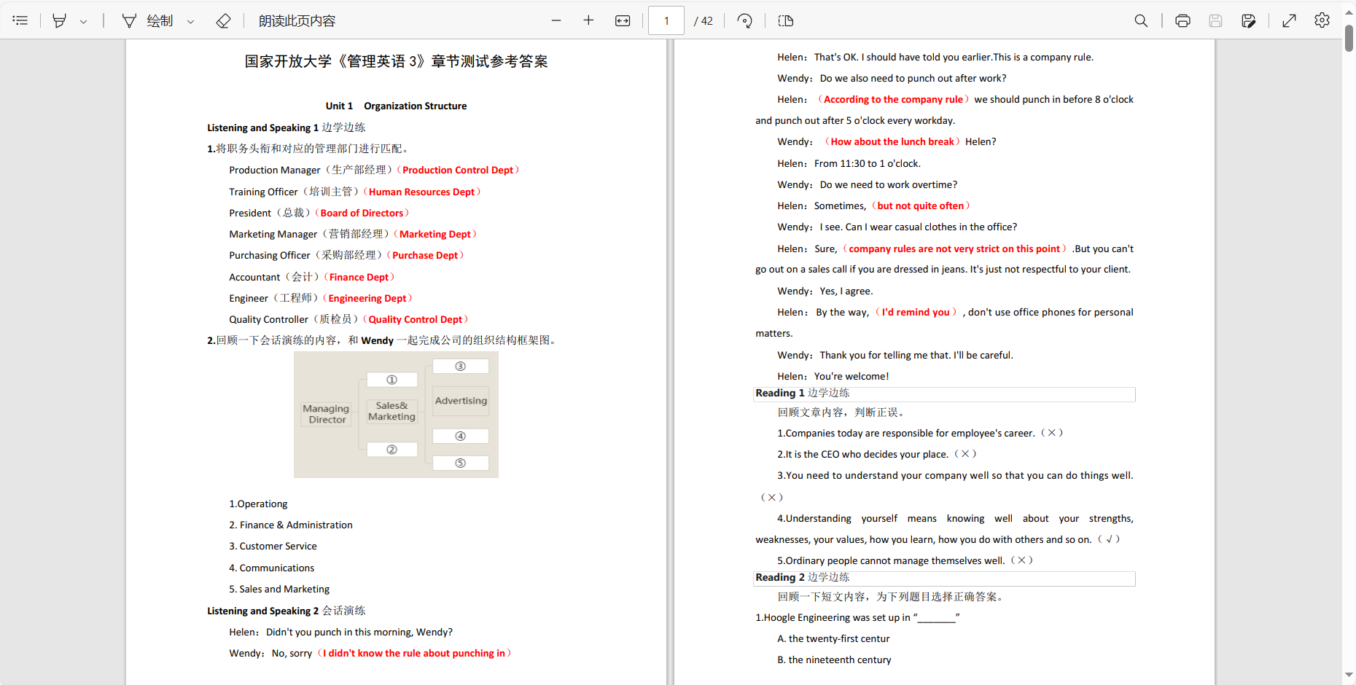Open the PDF settings gear
Screen dimensions: 1356x685
tap(1322, 20)
